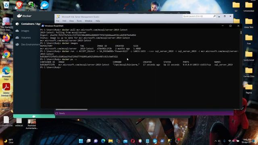Click the whale icon in the Docker bottom bar

(34, 116)
